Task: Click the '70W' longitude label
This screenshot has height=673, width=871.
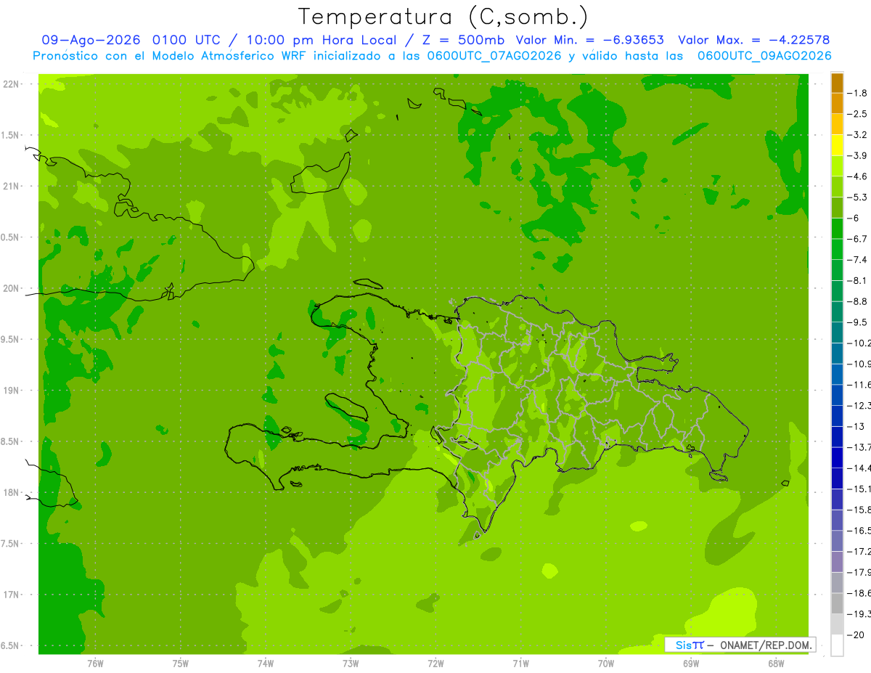Action: (606, 664)
